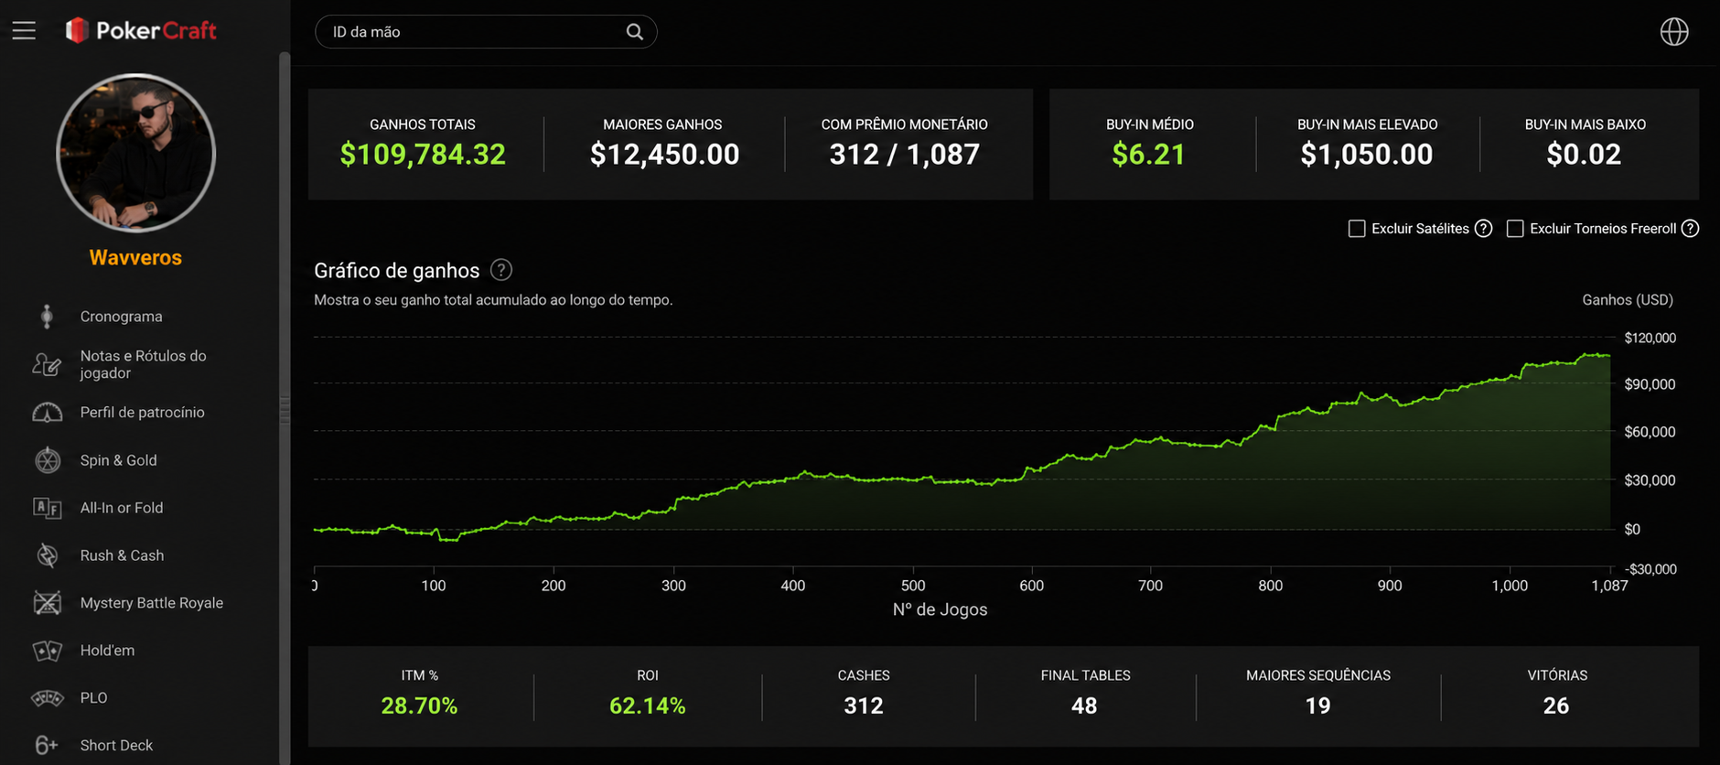The width and height of the screenshot is (1720, 765).
Task: Select Mystery Battle Royale in sidebar
Action: pyautogui.click(x=151, y=603)
